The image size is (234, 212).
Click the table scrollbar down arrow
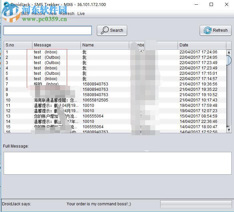click(x=229, y=130)
